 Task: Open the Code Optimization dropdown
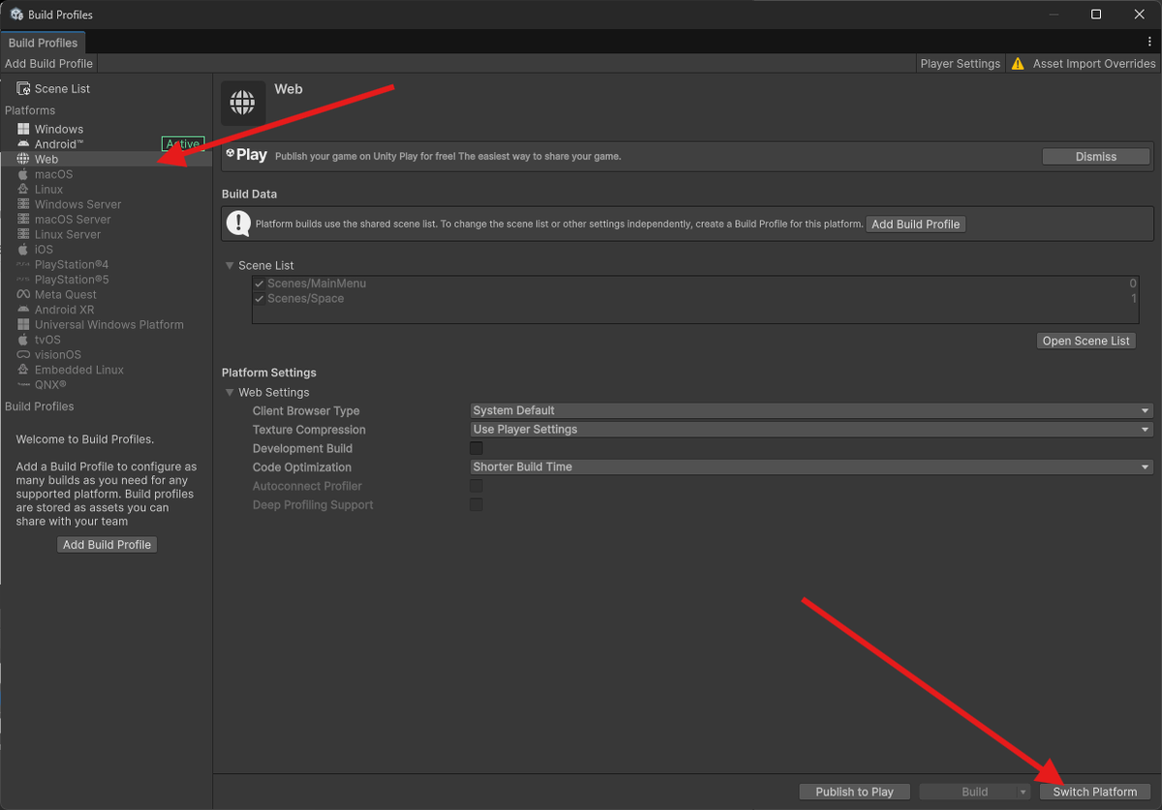pos(811,467)
